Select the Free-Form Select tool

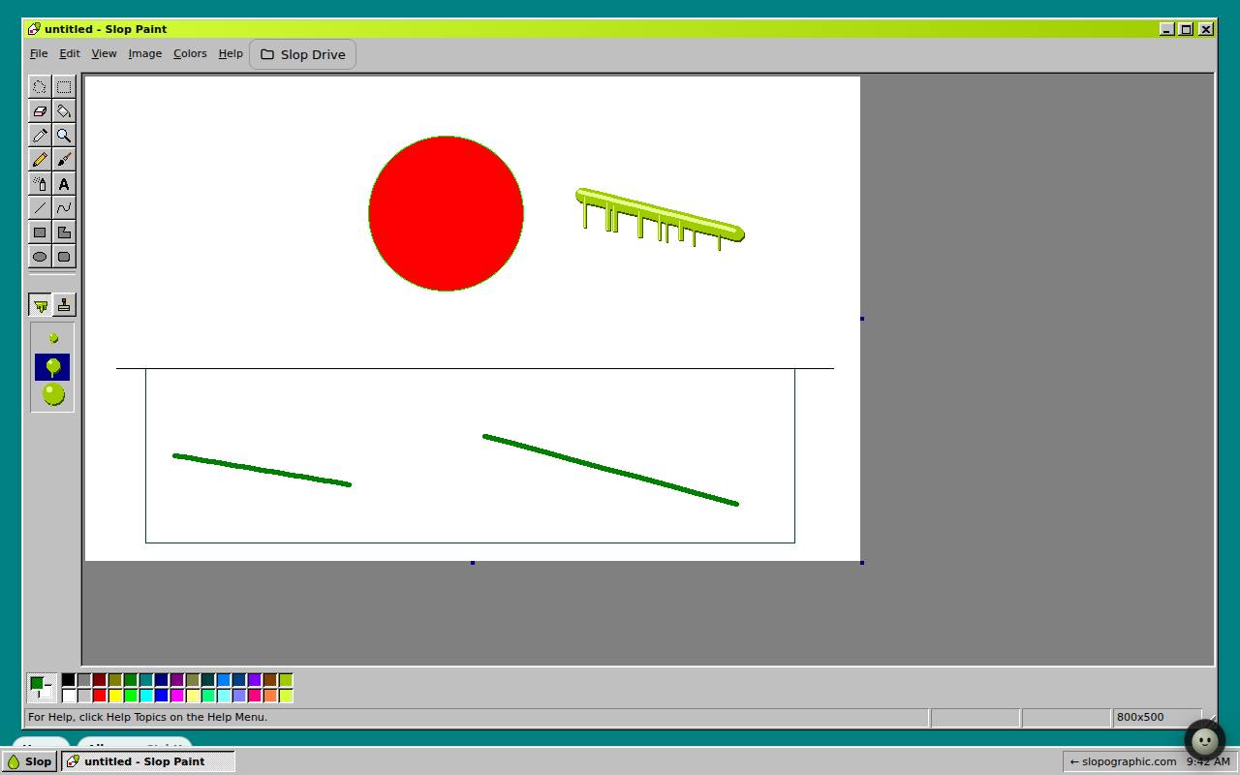40,87
